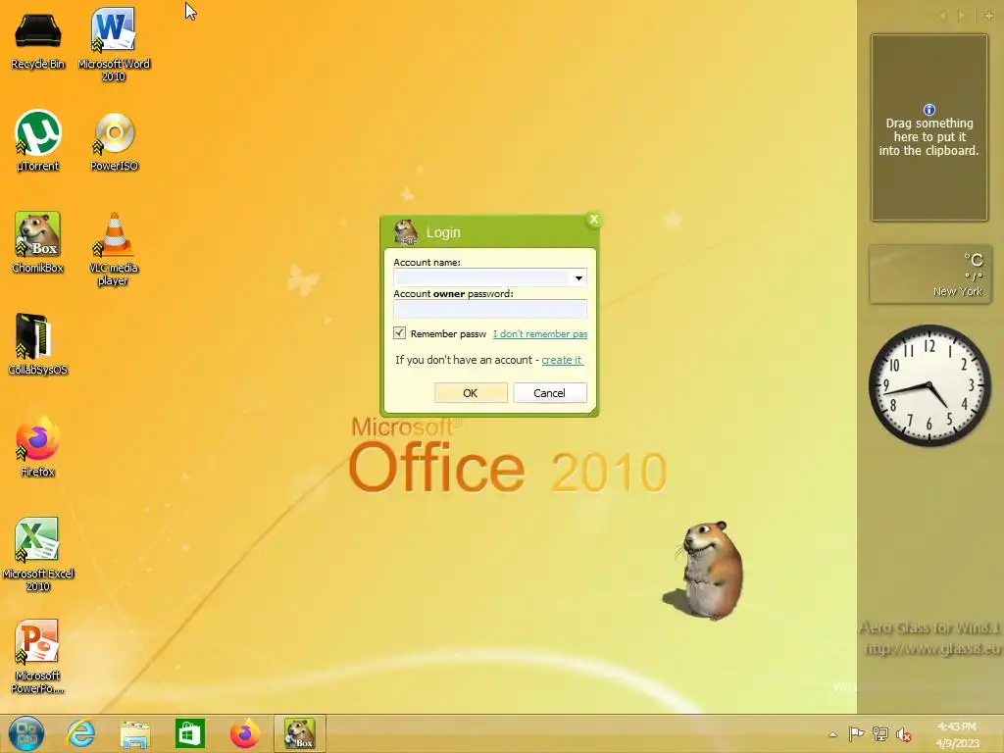Click the sidebar previous arrow
The image size is (1004, 753).
942,16
